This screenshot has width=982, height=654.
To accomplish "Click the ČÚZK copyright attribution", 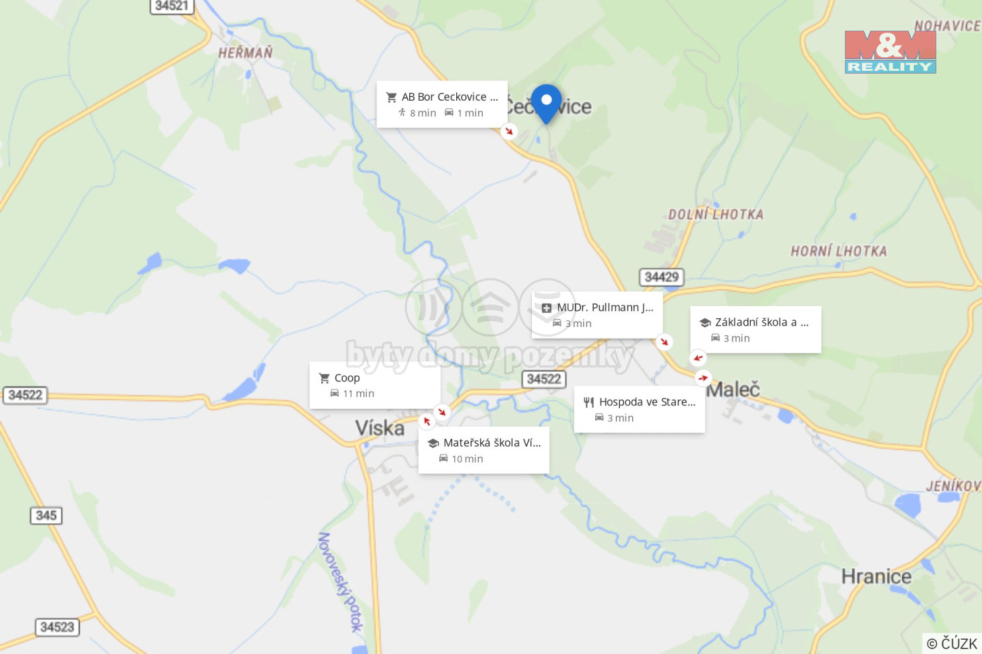I will pos(952,643).
